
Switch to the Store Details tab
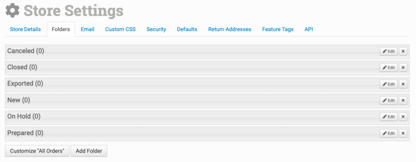coord(25,29)
